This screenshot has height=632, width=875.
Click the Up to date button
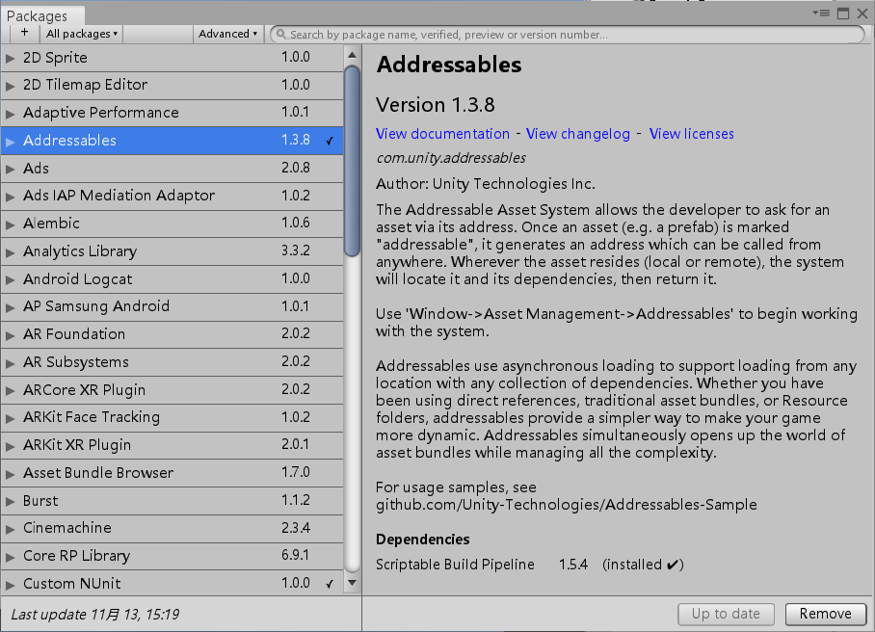(726, 614)
